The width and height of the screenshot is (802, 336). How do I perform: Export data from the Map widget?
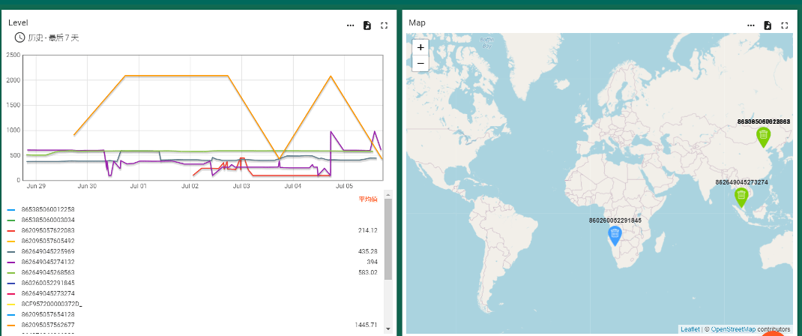[768, 25]
